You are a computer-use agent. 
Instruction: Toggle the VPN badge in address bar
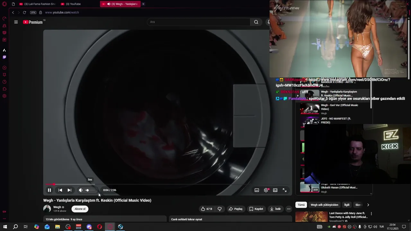tap(33, 13)
